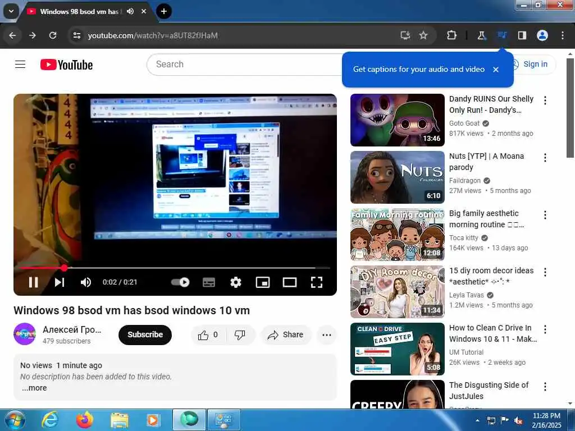Screen dimensions: 575x431
Task: Open the Chrome profile avatar
Action: point(542,35)
